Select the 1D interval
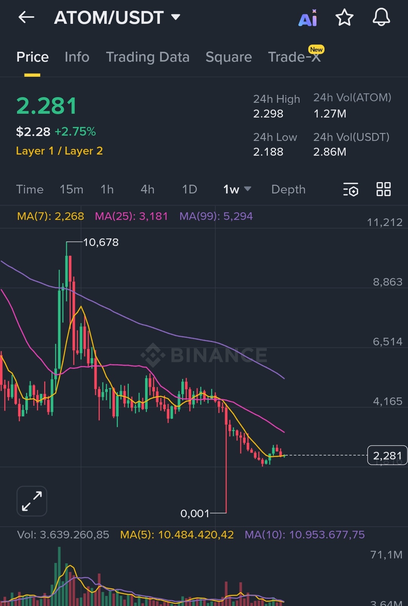Viewport: 408px width, 606px height. point(190,189)
